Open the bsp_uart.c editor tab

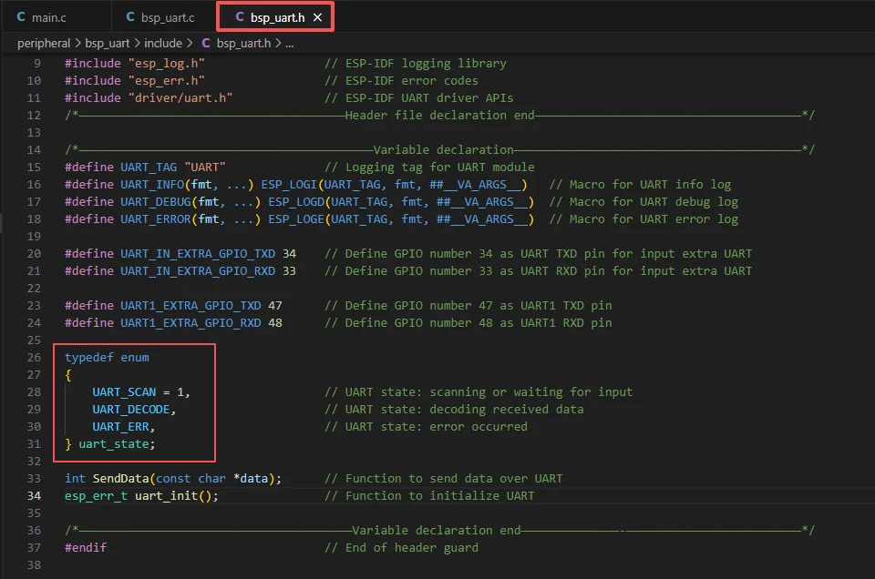point(167,17)
